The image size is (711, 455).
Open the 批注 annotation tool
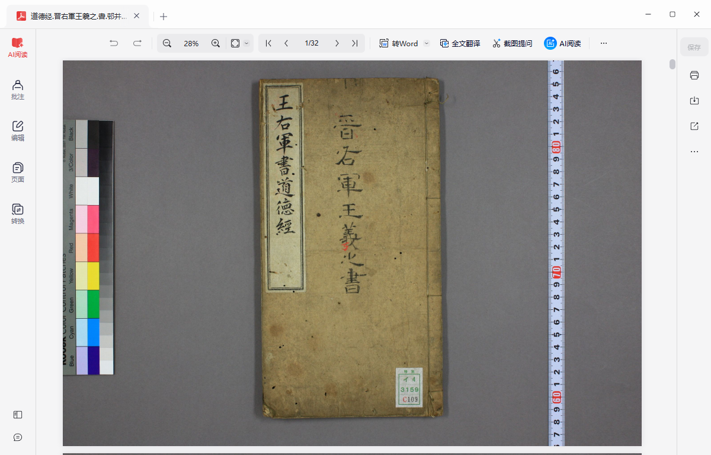coord(18,89)
